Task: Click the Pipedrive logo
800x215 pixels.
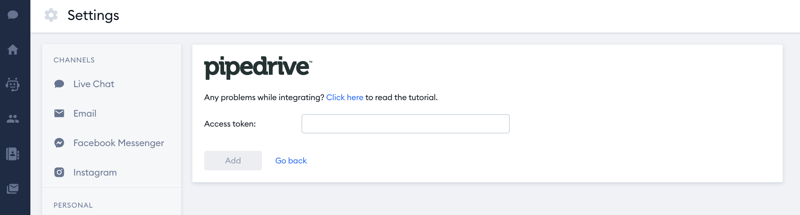Action: point(258,67)
